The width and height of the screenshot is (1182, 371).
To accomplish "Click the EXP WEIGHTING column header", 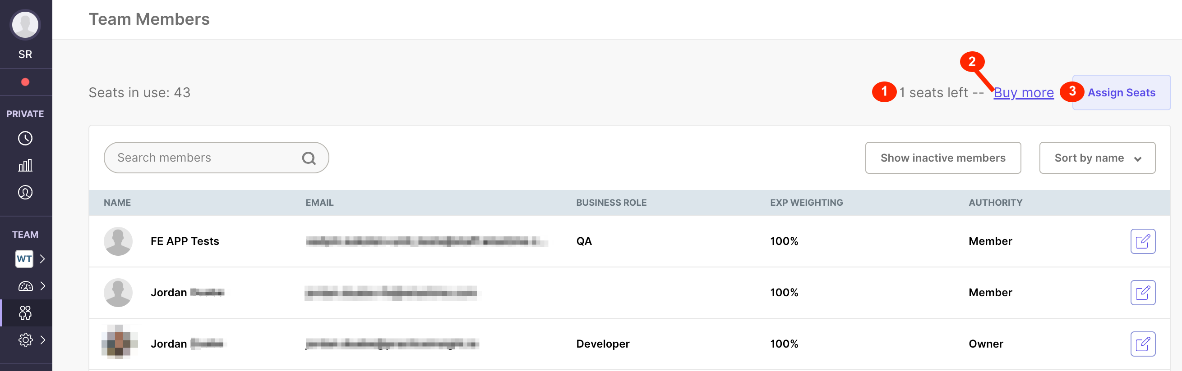I will pyautogui.click(x=806, y=203).
